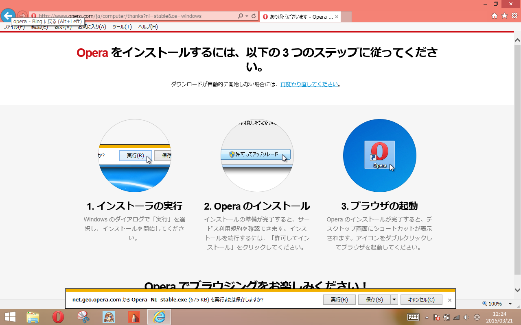
Task: Launch the Snipping Tool taskbar icon
Action: tap(83, 317)
